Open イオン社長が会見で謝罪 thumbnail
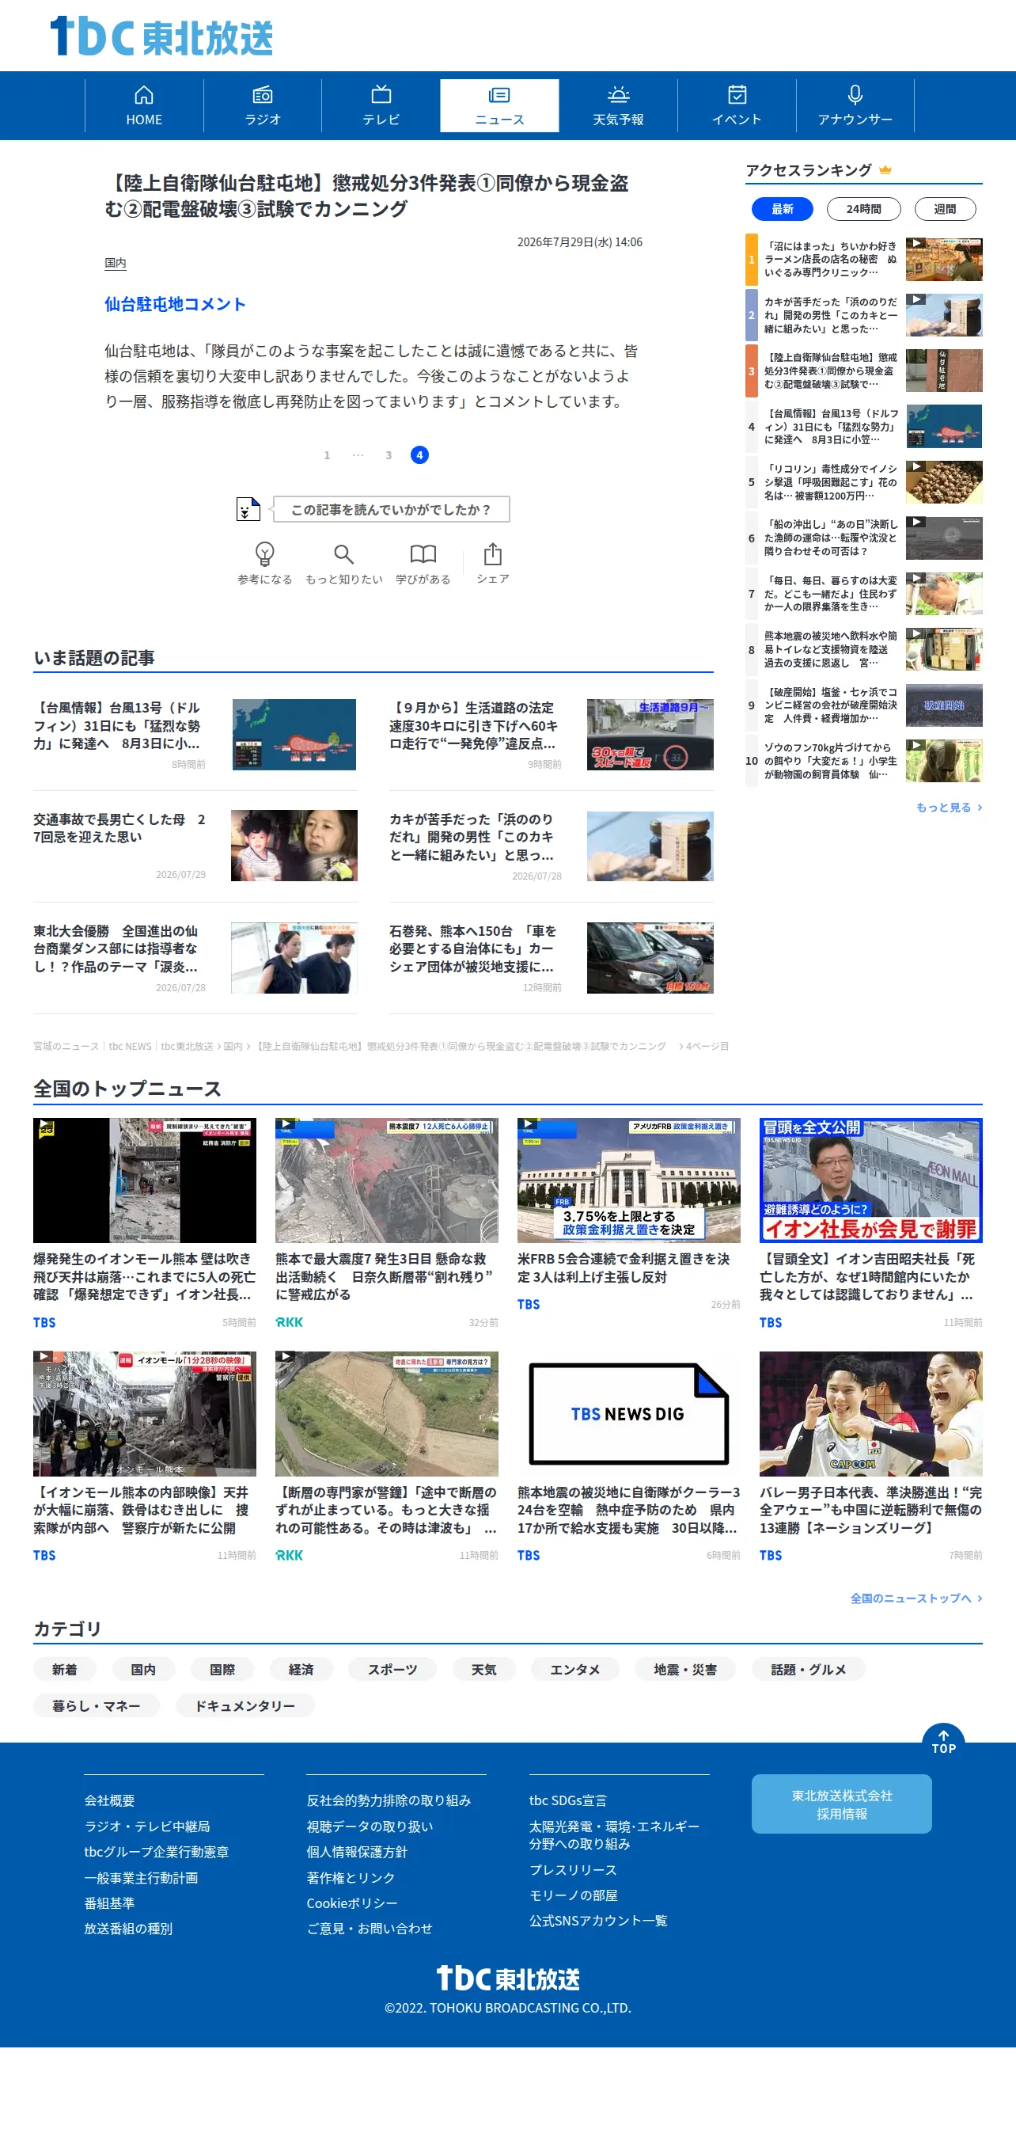Screen dimensions: 1016x2144 tap(870, 1180)
